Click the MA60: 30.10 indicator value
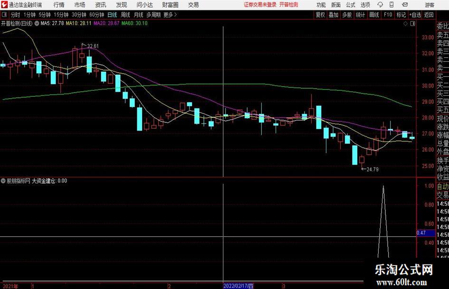The image size is (449, 289). click(x=134, y=23)
